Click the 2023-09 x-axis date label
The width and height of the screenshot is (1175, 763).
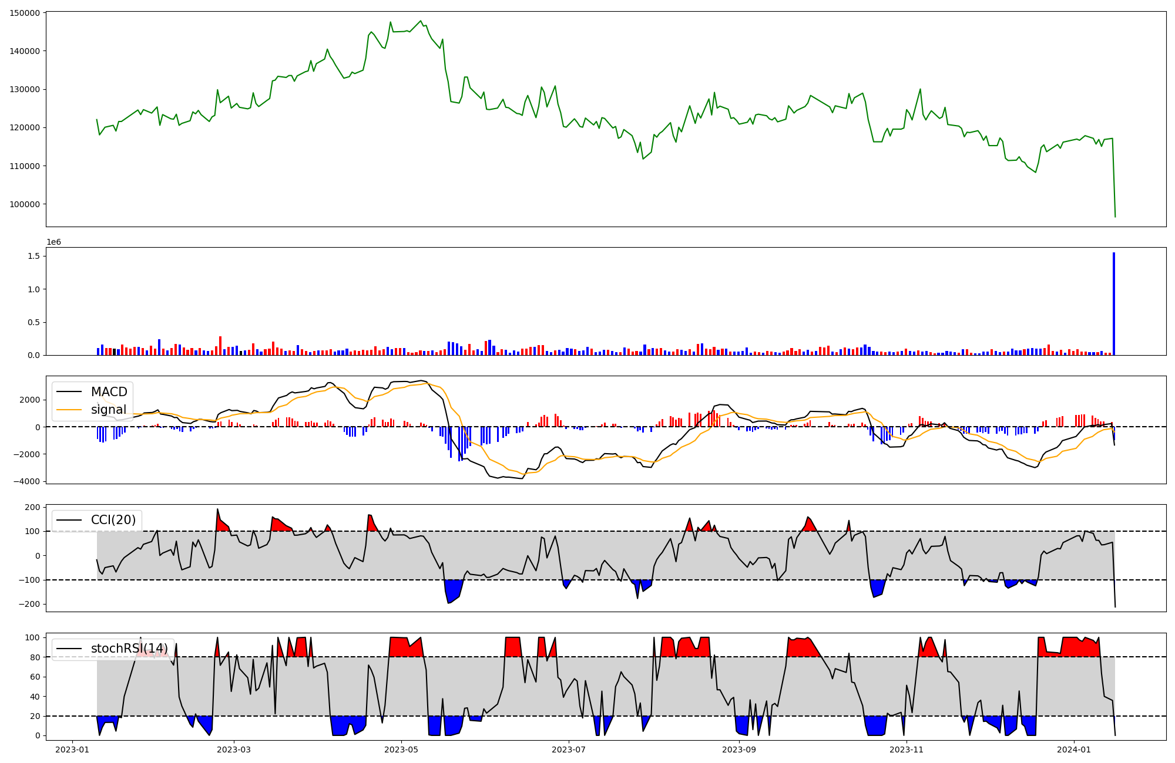(x=738, y=750)
